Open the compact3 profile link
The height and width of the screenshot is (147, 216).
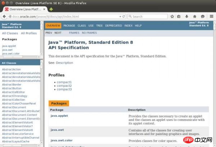(64, 89)
